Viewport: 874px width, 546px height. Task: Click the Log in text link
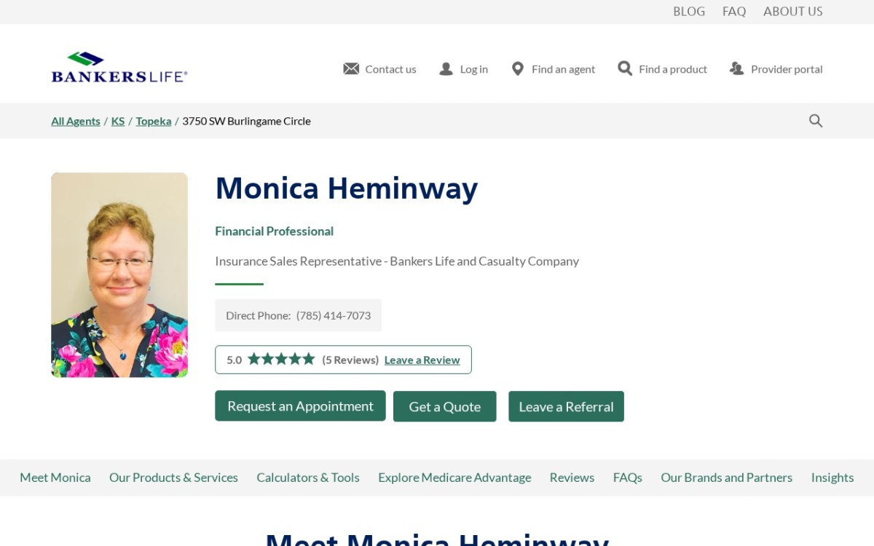tap(474, 69)
